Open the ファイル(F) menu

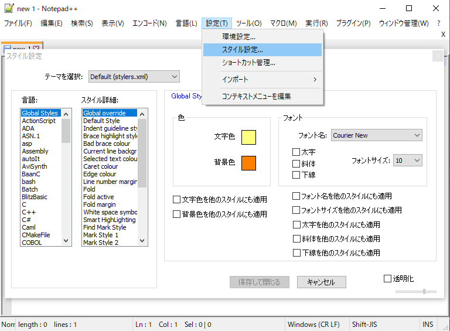[18, 23]
